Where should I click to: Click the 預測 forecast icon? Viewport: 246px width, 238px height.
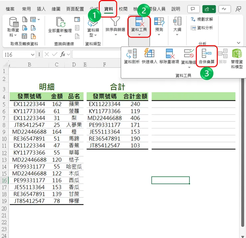pyautogui.click(x=159, y=22)
